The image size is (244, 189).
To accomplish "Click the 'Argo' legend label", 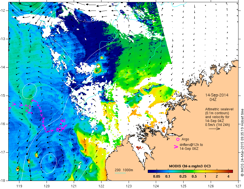I will 185,139.
